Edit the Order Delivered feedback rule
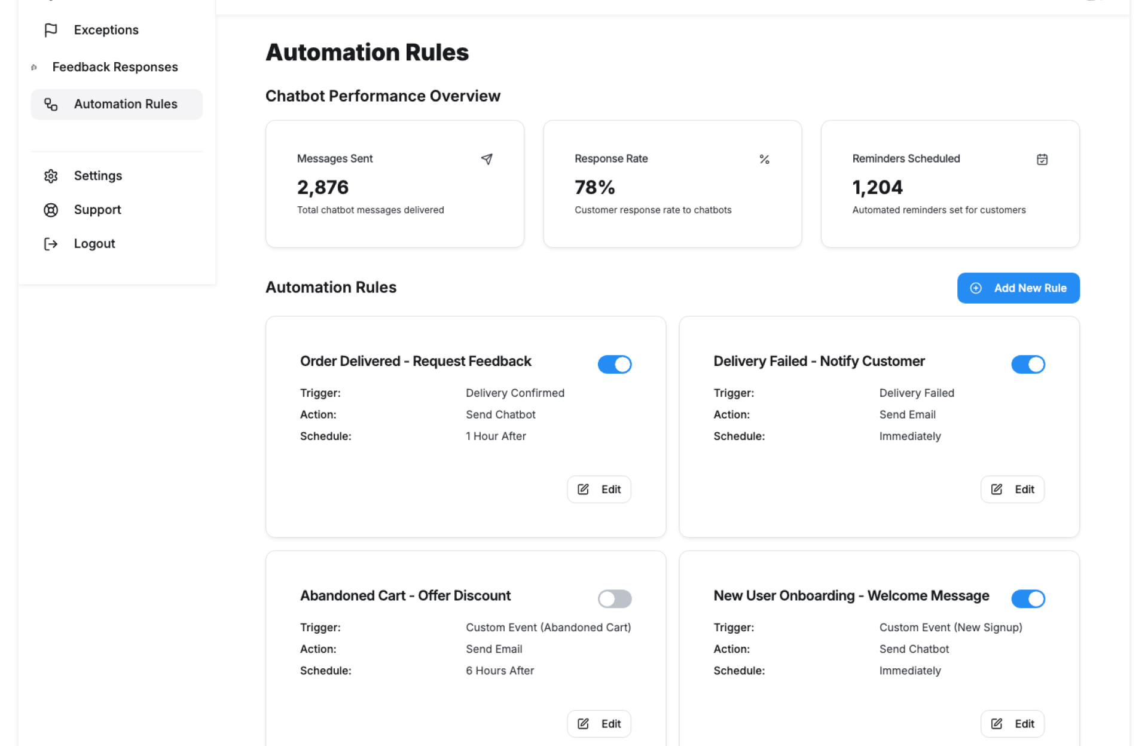Screen dimensions: 1148x746 [599, 489]
